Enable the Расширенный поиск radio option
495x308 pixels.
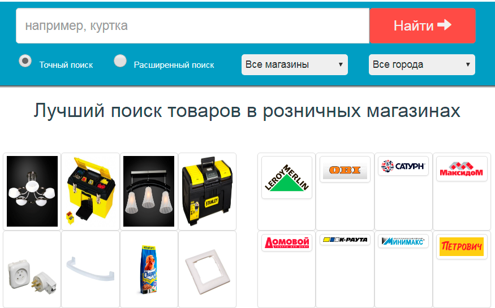[120, 60]
